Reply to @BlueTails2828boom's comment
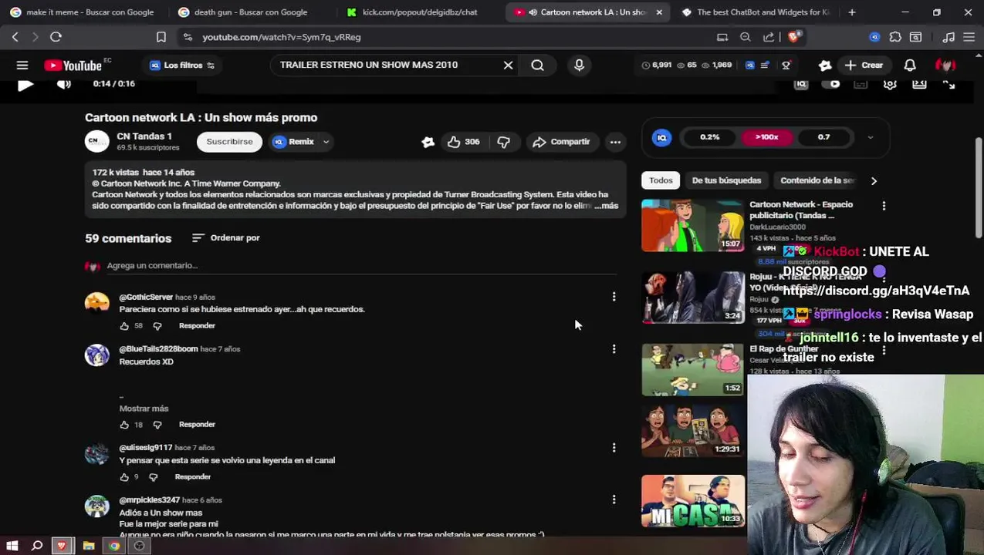The width and height of the screenshot is (984, 555). 197,425
